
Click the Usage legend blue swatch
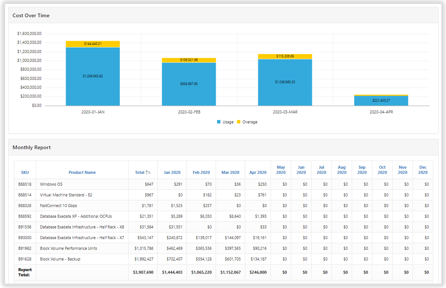click(x=219, y=122)
